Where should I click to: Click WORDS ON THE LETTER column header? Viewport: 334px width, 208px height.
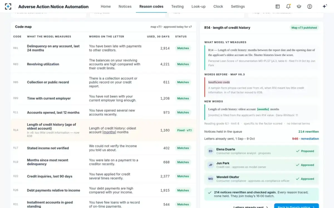click(107, 37)
